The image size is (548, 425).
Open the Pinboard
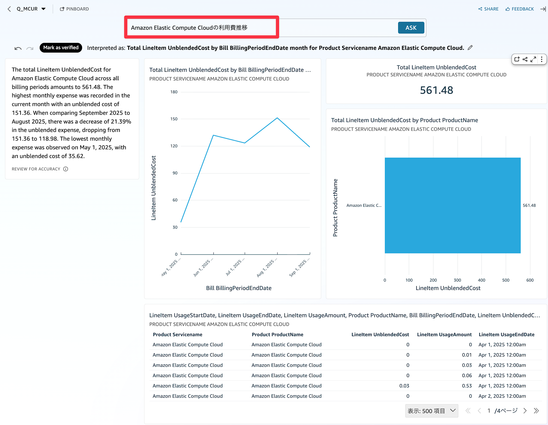pos(74,9)
